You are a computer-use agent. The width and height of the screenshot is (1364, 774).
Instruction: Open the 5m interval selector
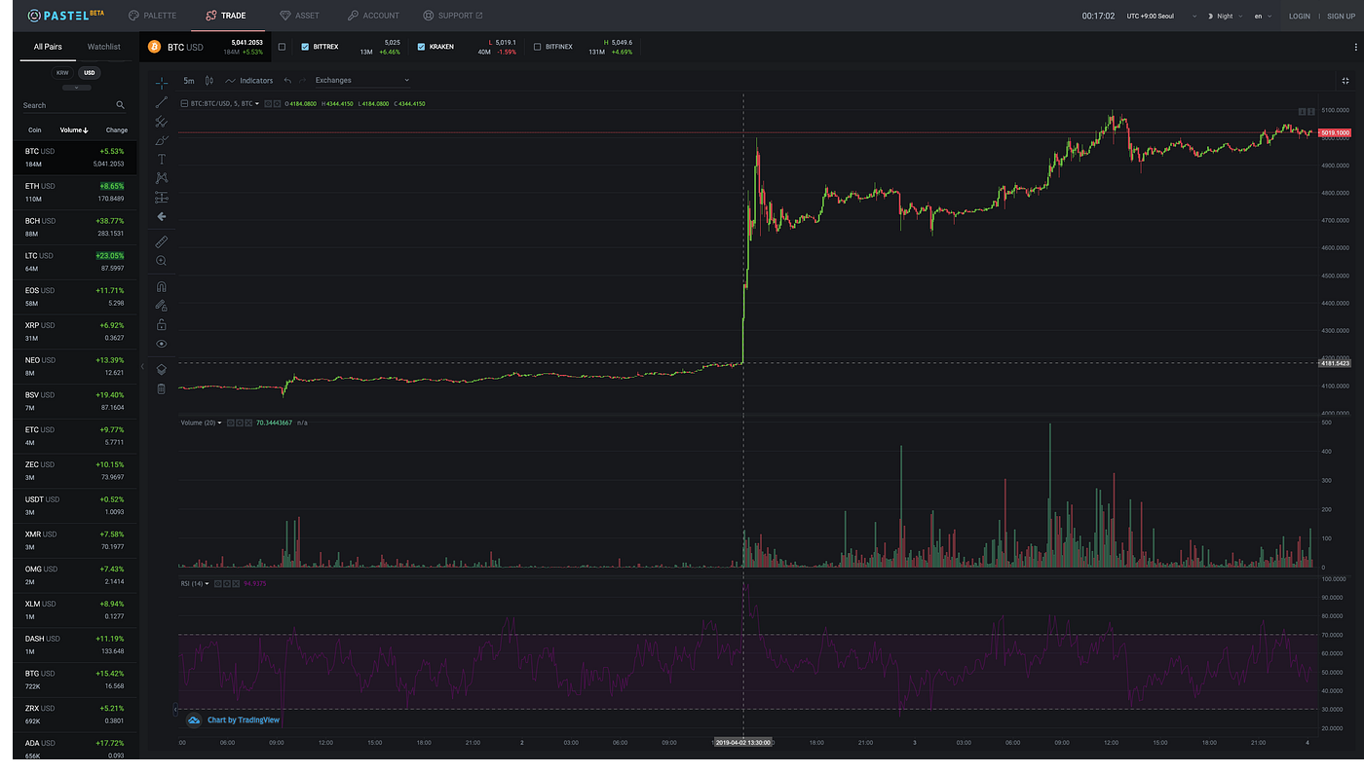(x=189, y=81)
